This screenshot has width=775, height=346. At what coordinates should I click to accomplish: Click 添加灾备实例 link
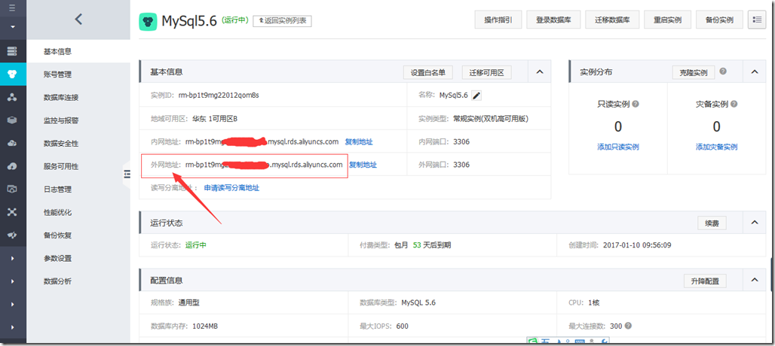[x=717, y=147]
